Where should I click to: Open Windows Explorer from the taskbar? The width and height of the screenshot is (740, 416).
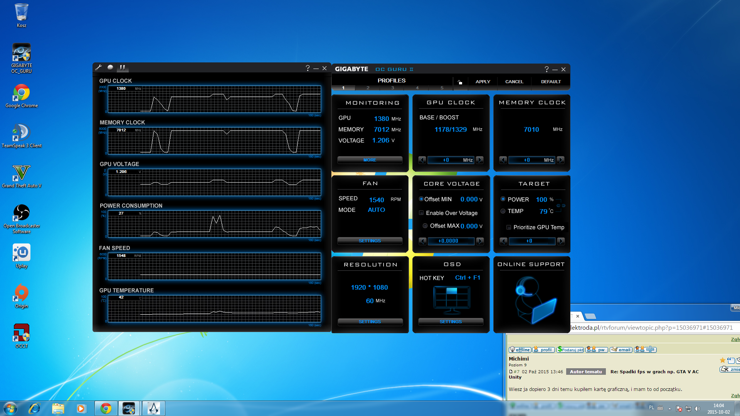tap(58, 408)
